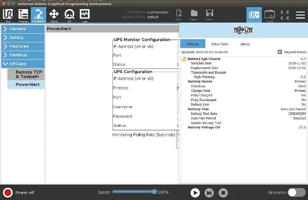Select the Installation tab icon
The image size is (308, 200).
coord(39,15)
